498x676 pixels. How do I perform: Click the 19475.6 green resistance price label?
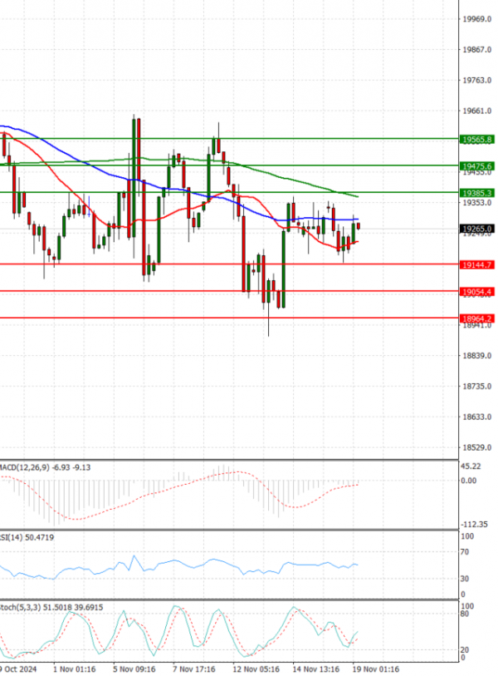[x=476, y=166]
